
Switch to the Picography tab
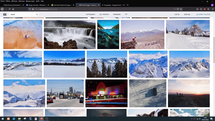(x=113, y=5)
